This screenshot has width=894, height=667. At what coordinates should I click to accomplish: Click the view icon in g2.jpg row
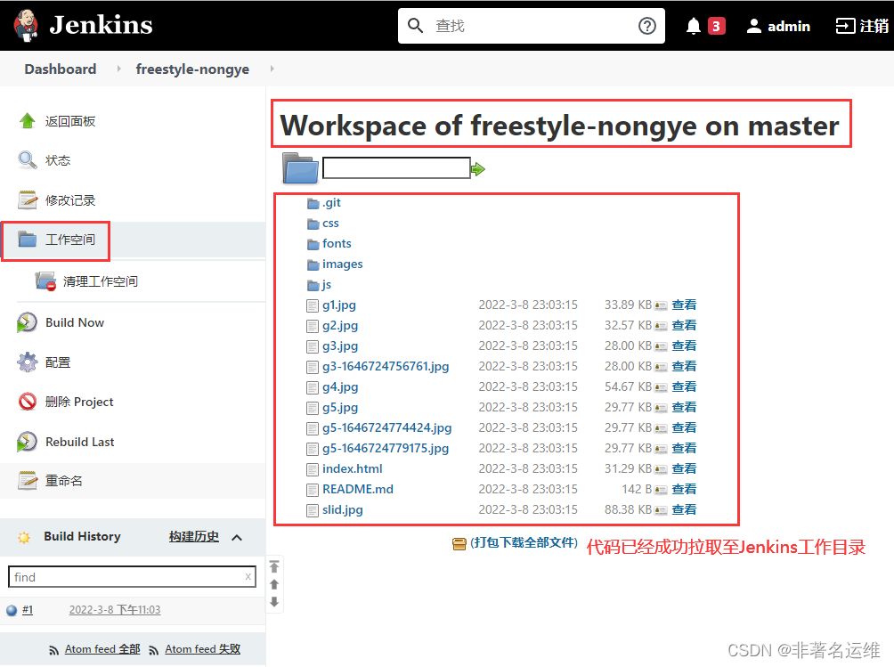pos(661,326)
